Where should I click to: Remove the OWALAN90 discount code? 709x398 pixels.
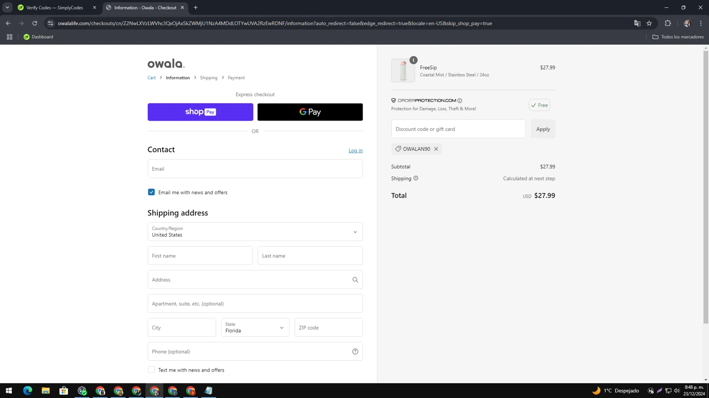pyautogui.click(x=436, y=149)
